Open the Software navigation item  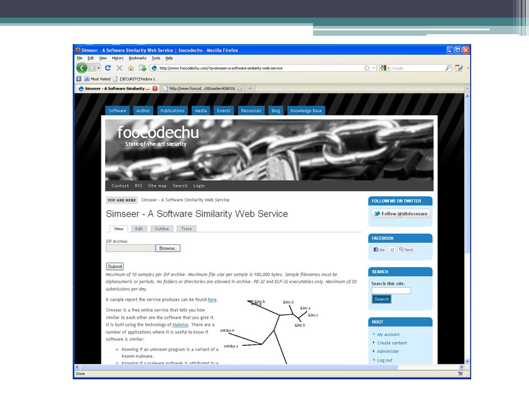(x=117, y=111)
